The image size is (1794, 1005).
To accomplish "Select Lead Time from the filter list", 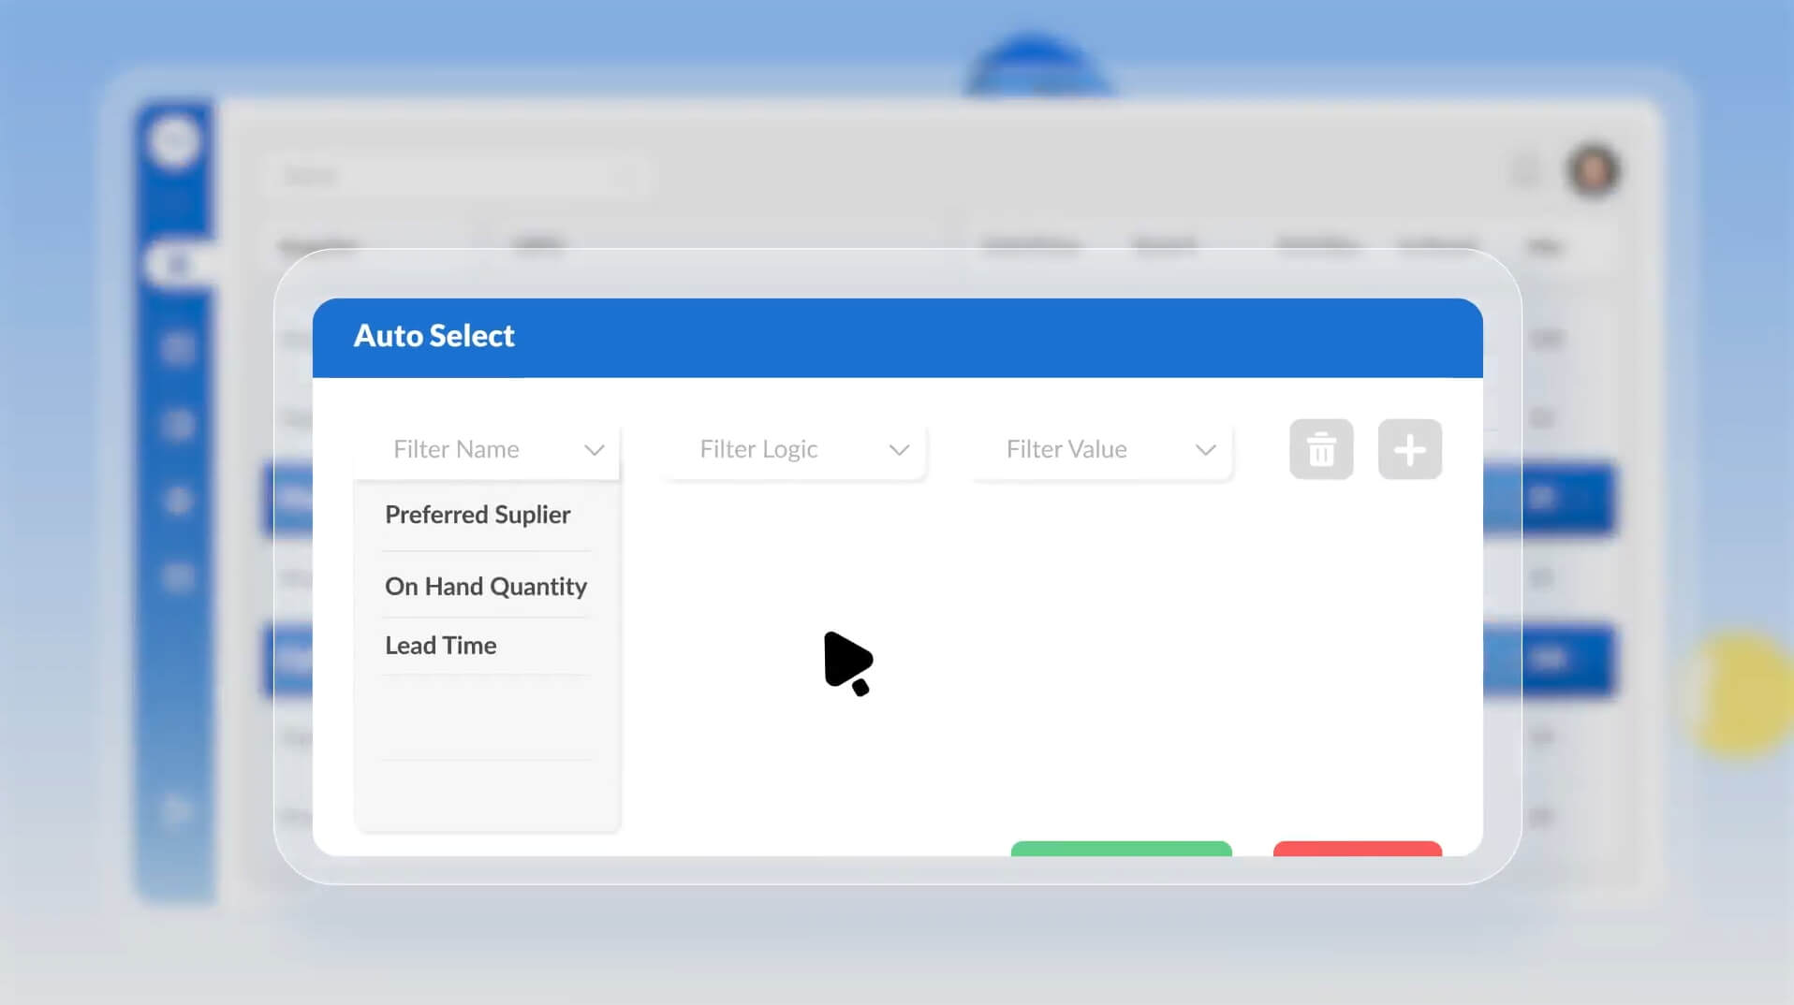I will [x=440, y=645].
